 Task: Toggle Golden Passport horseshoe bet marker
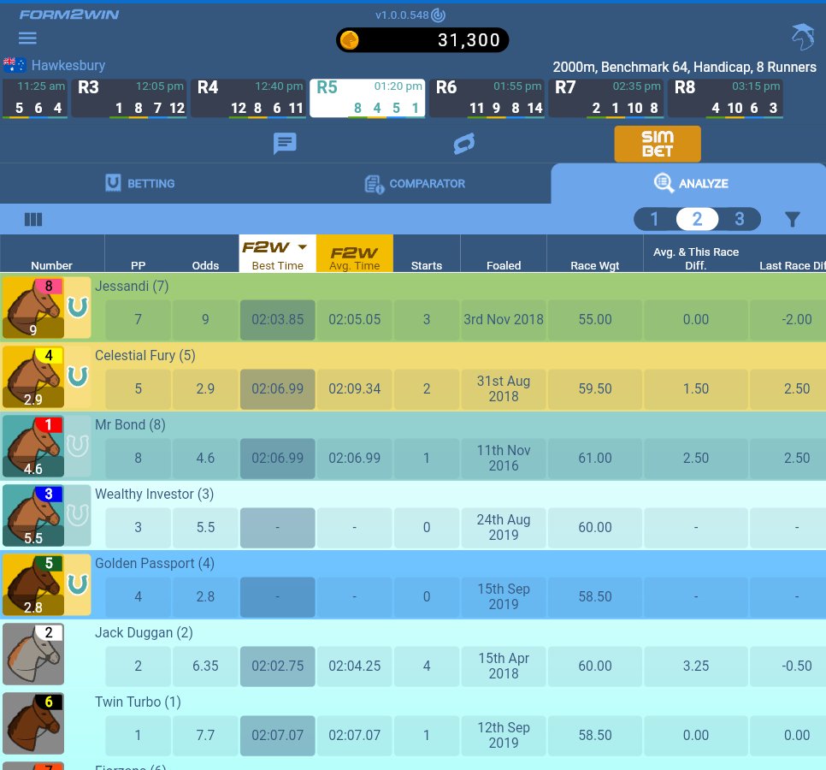point(78,584)
